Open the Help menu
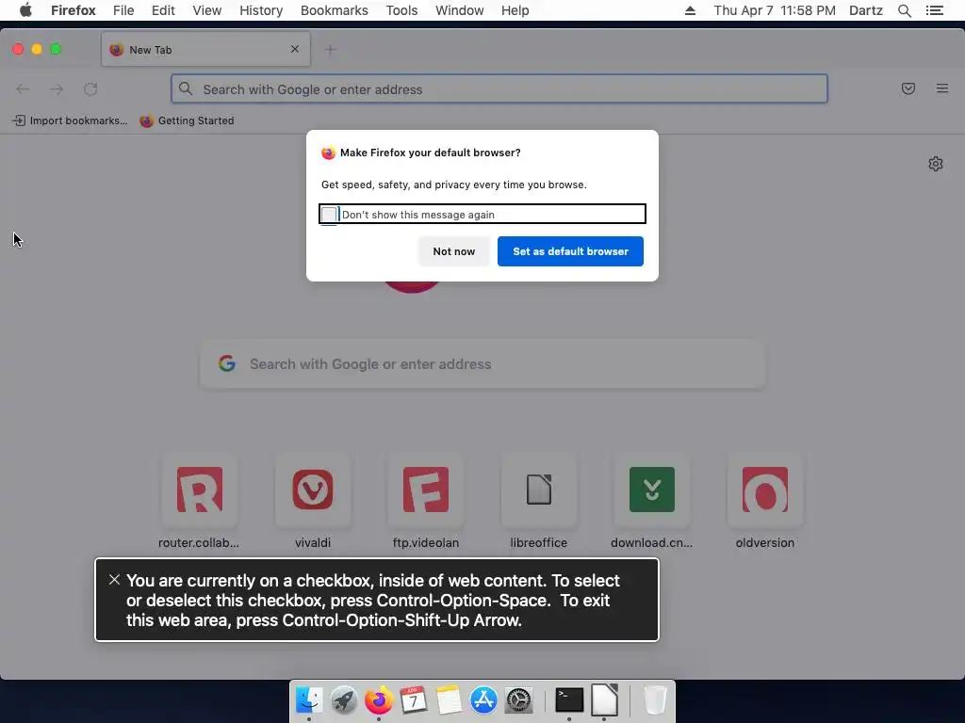This screenshot has width=965, height=723. (515, 10)
